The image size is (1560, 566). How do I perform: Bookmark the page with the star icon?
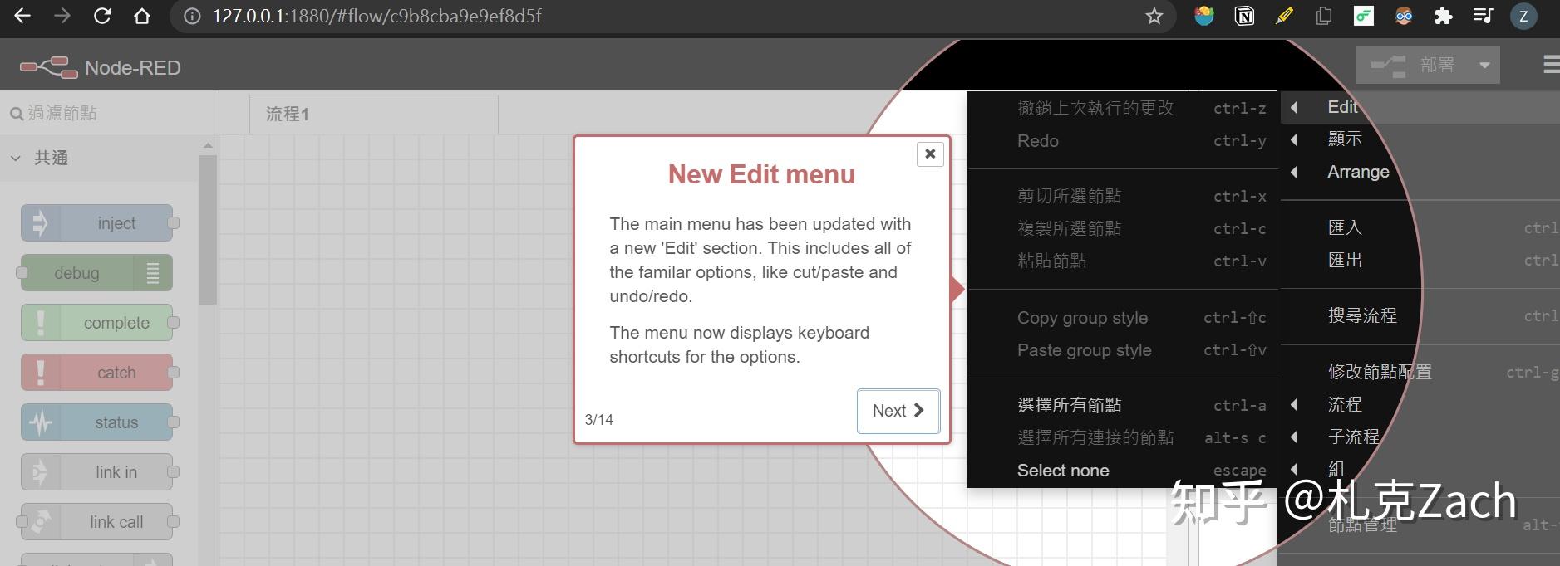click(x=1154, y=16)
